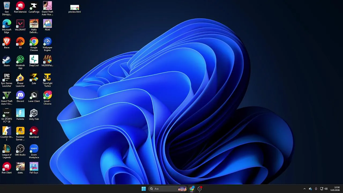Select the skate. game shortcut
This screenshot has width=343, height=193.
click(20, 168)
